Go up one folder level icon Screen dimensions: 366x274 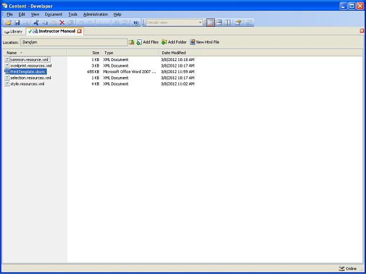point(132,42)
